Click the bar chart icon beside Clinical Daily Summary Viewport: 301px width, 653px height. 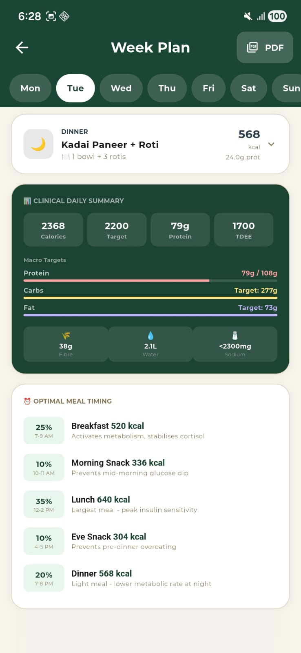click(x=27, y=200)
